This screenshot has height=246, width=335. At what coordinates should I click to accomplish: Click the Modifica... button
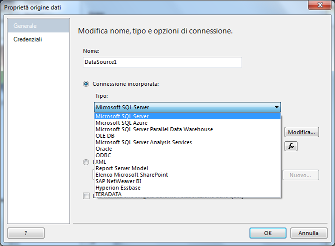coord(301,132)
